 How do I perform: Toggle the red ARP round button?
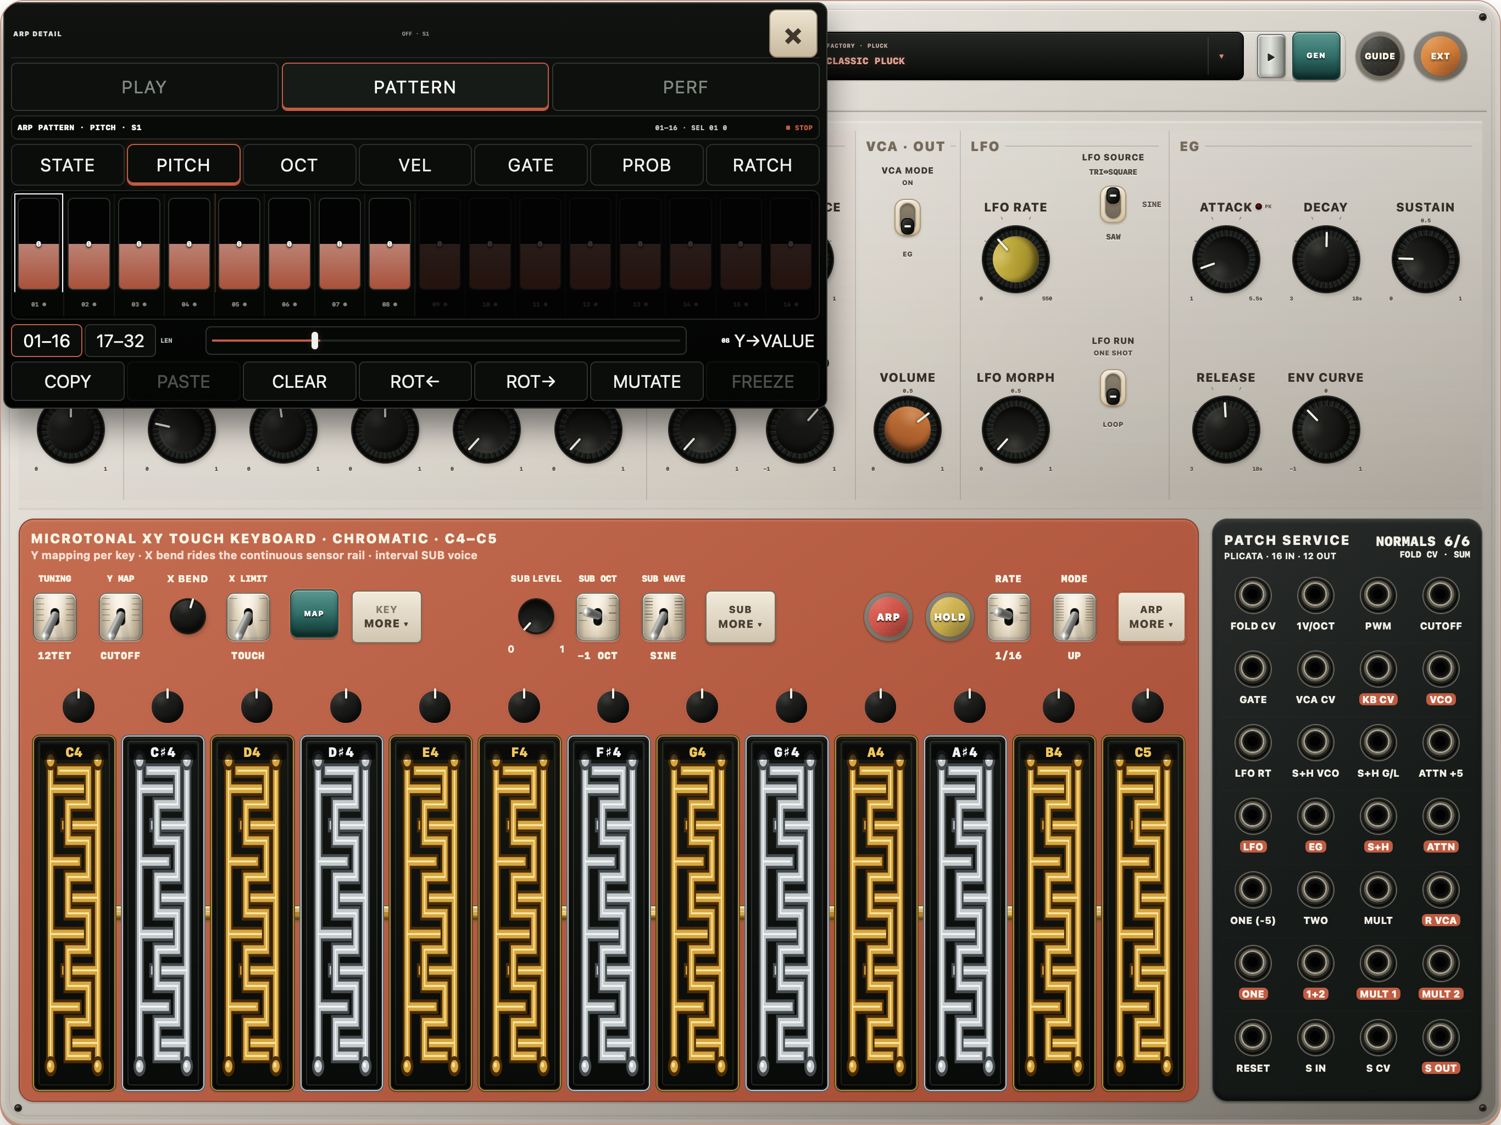887,617
